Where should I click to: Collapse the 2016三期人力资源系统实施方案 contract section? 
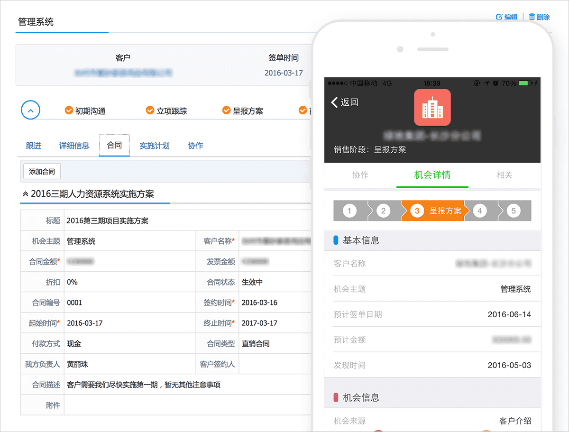[26, 194]
